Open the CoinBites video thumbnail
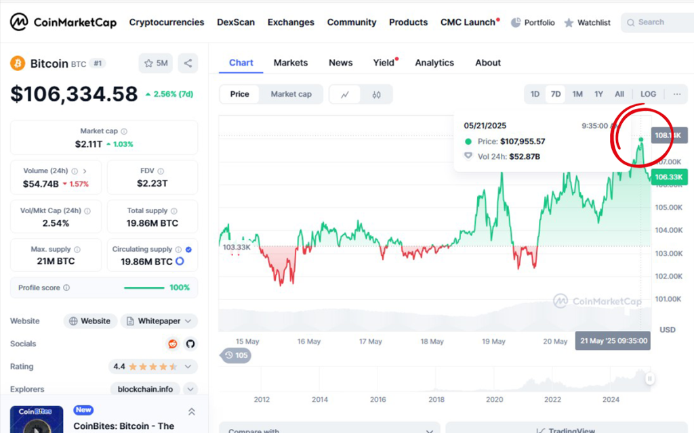This screenshot has width=694, height=433. [37, 419]
